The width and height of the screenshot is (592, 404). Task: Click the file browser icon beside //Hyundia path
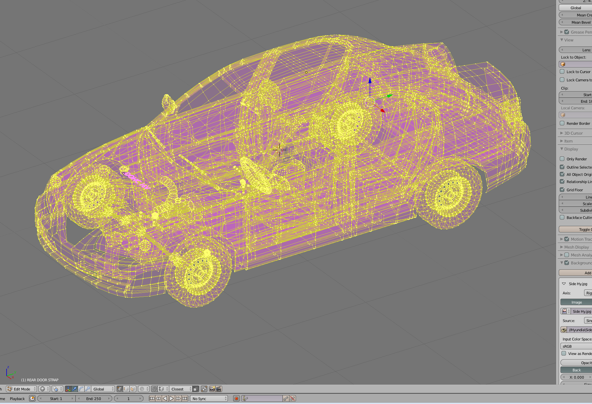[564, 330]
